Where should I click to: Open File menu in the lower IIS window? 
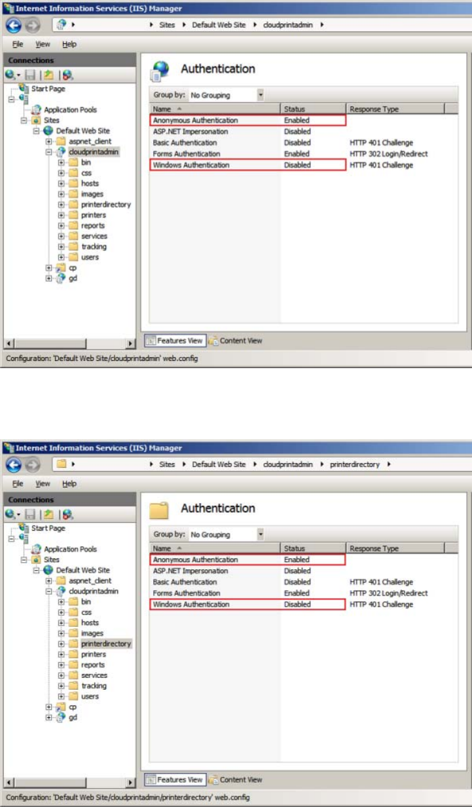(18, 484)
